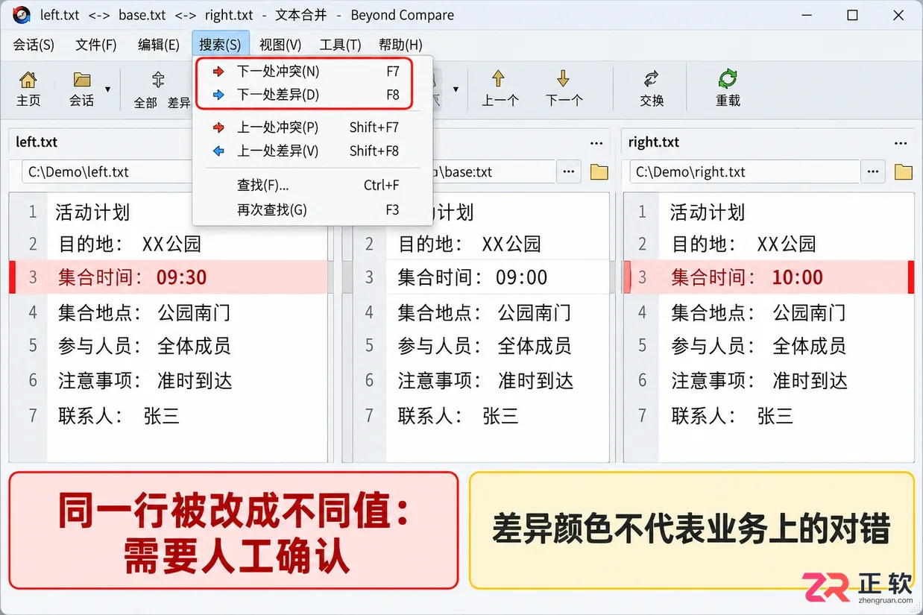The width and height of the screenshot is (923, 615).
Task: Click 活动计划 in right pane
Action: tap(708, 212)
